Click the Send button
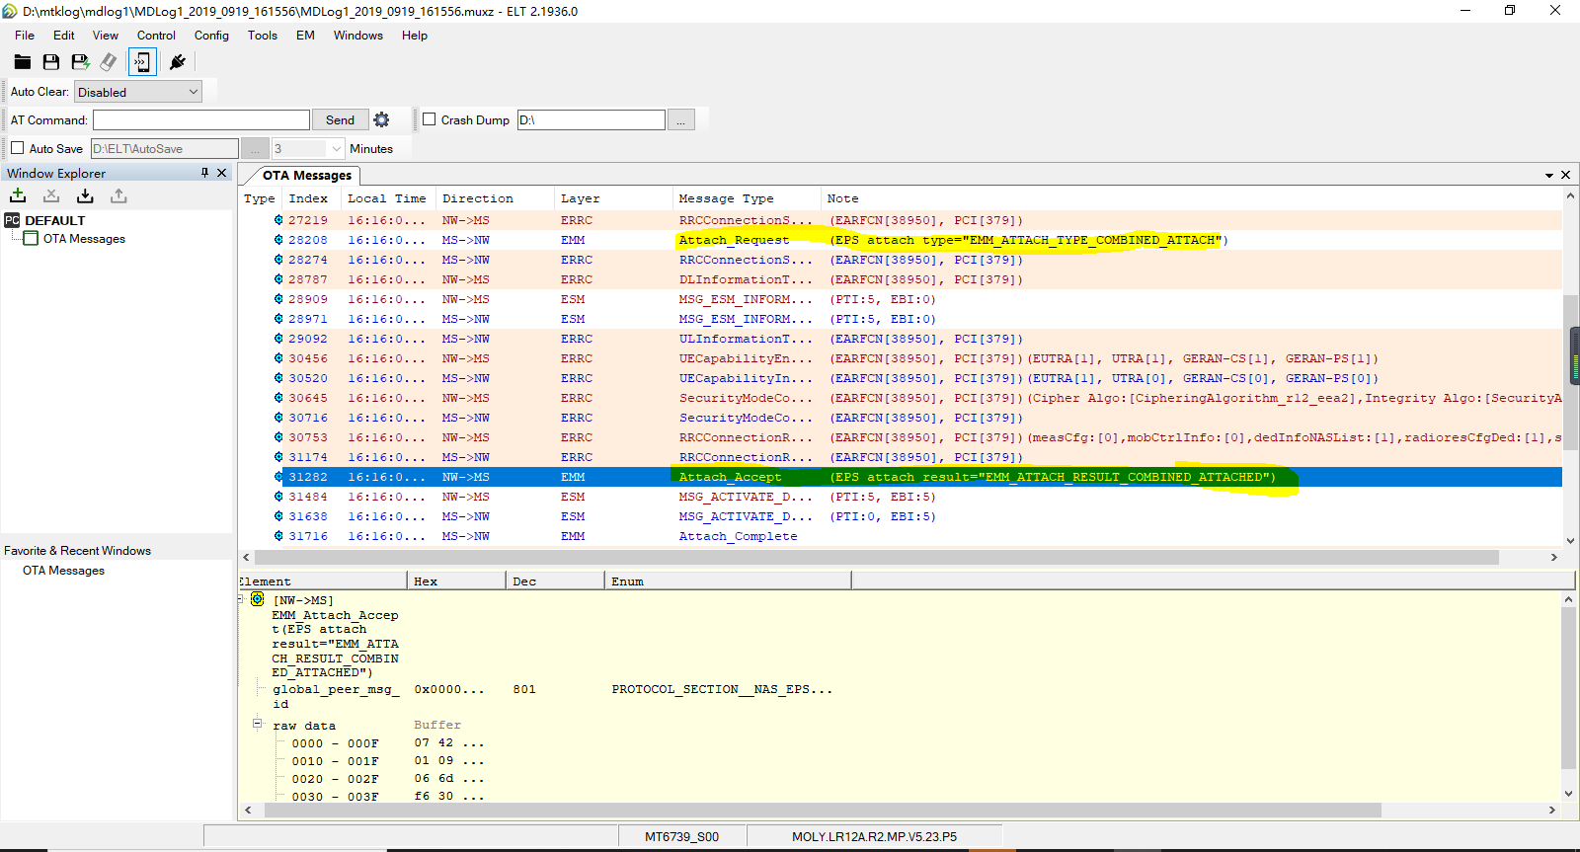Viewport: 1580px width, 852px height. pyautogui.click(x=340, y=119)
